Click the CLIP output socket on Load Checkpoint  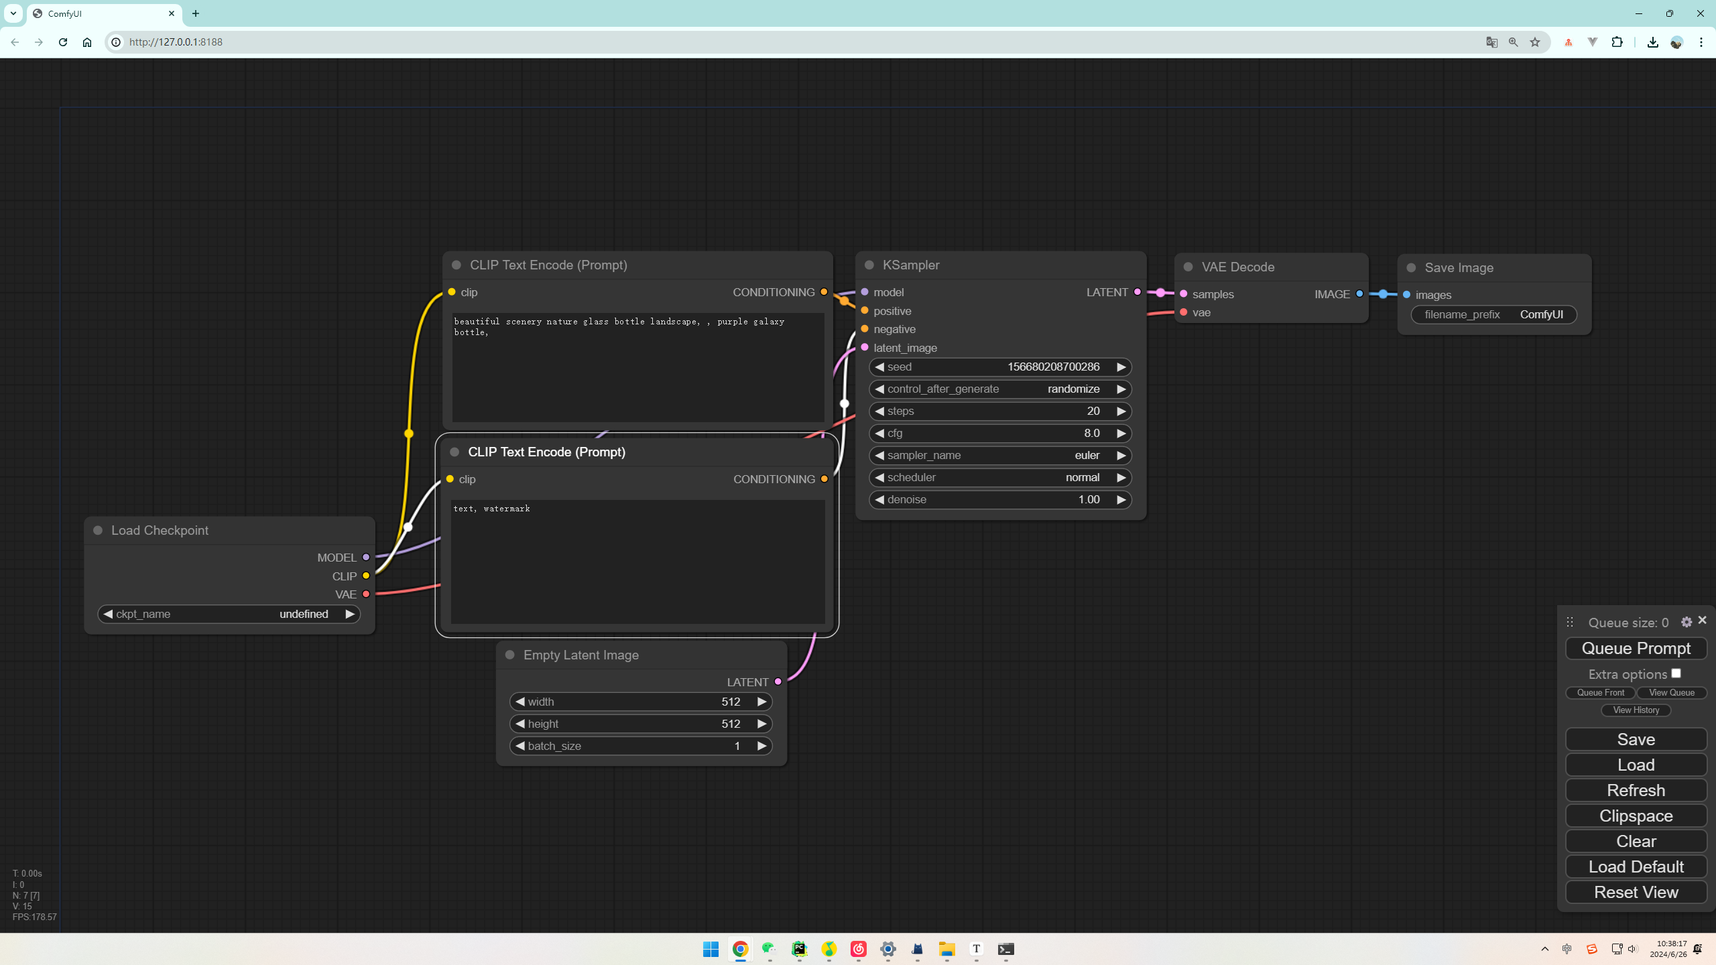pyautogui.click(x=366, y=576)
